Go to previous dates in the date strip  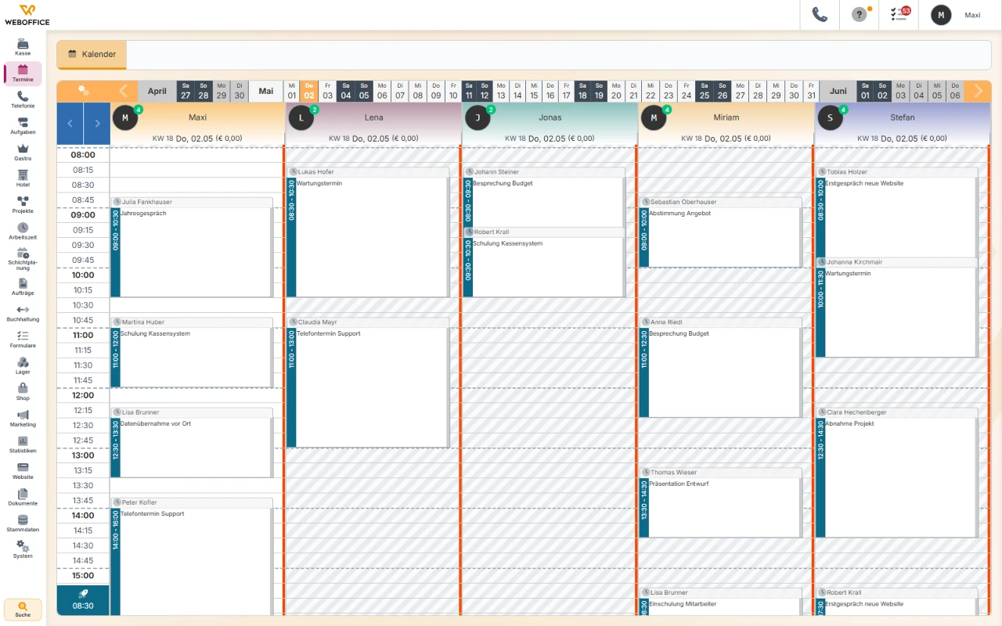point(124,91)
